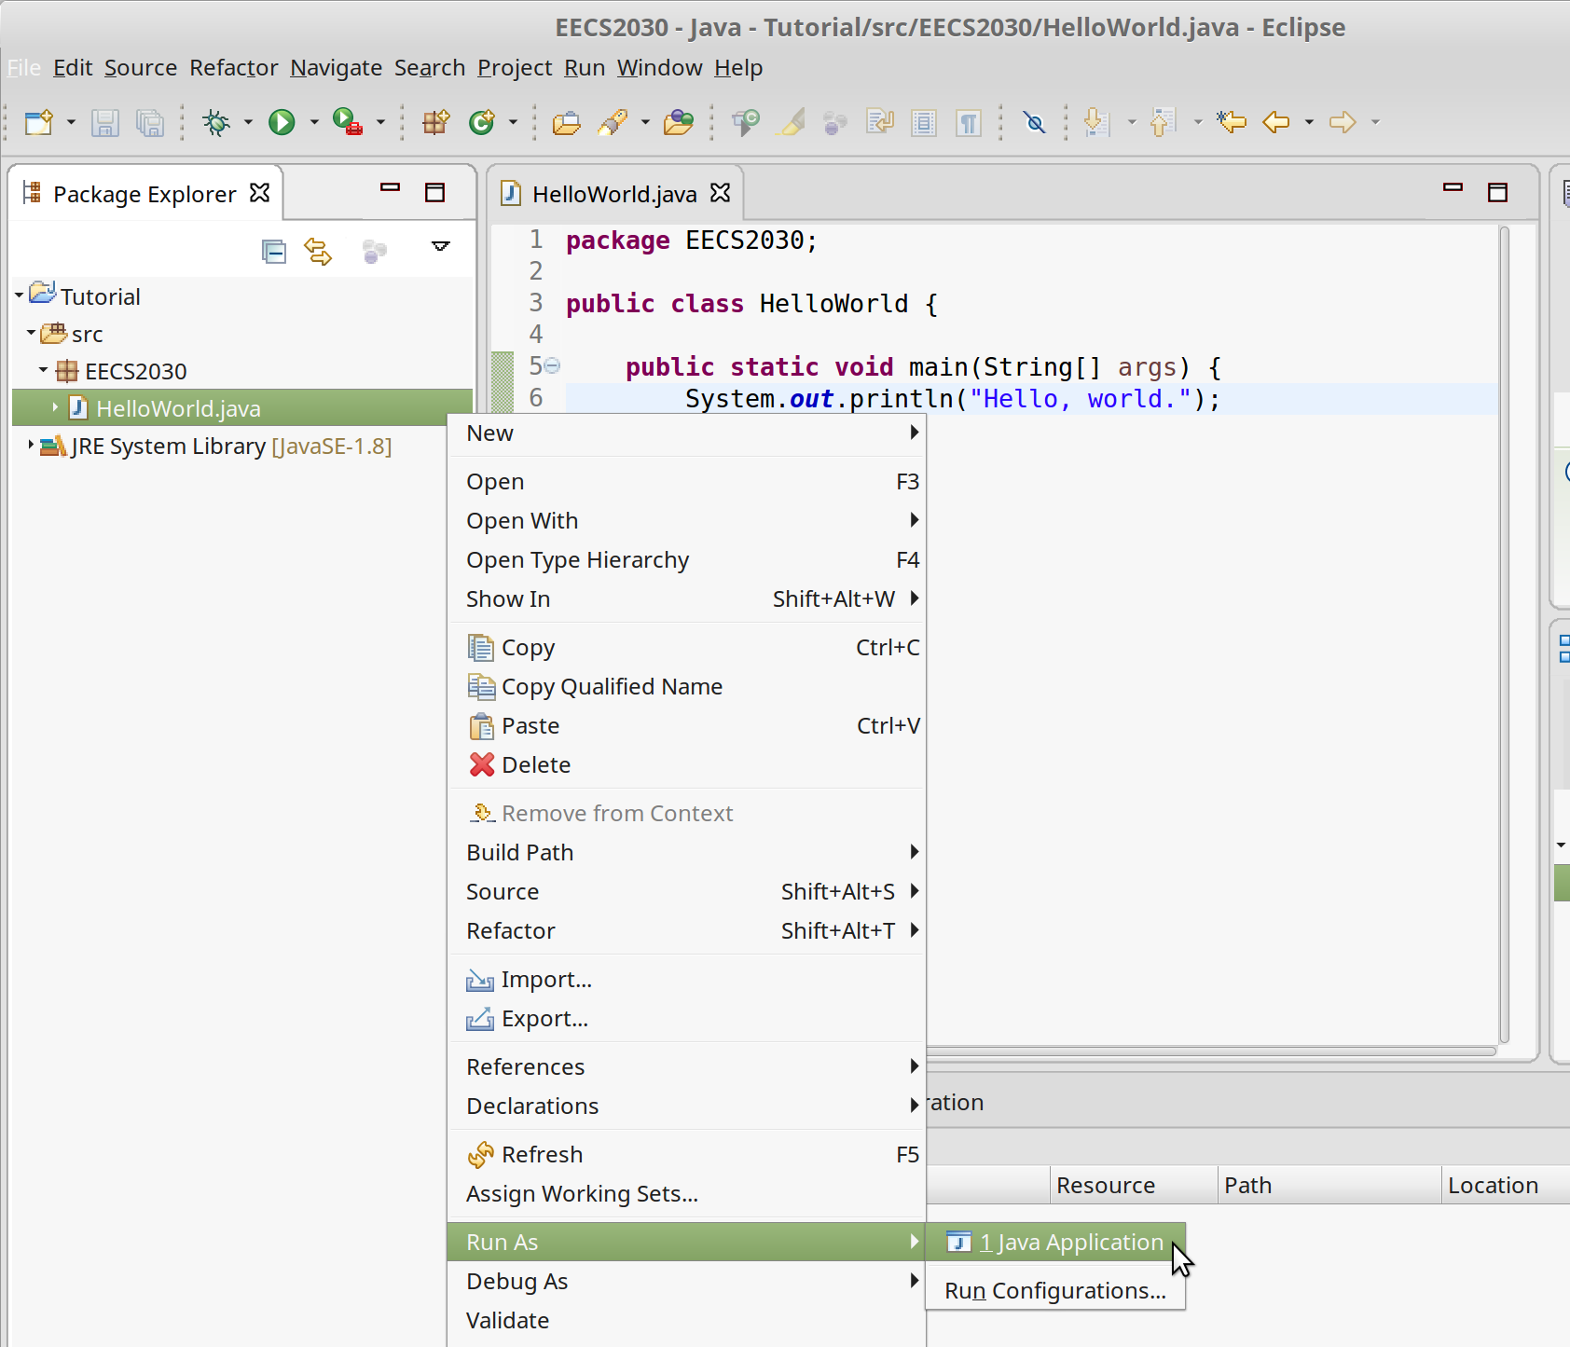1570x1347 pixels.
Task: Click the Save toolbar icon
Action: click(x=104, y=122)
